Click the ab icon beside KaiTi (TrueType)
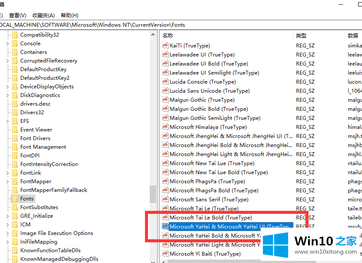The image size is (362, 263). click(x=165, y=45)
